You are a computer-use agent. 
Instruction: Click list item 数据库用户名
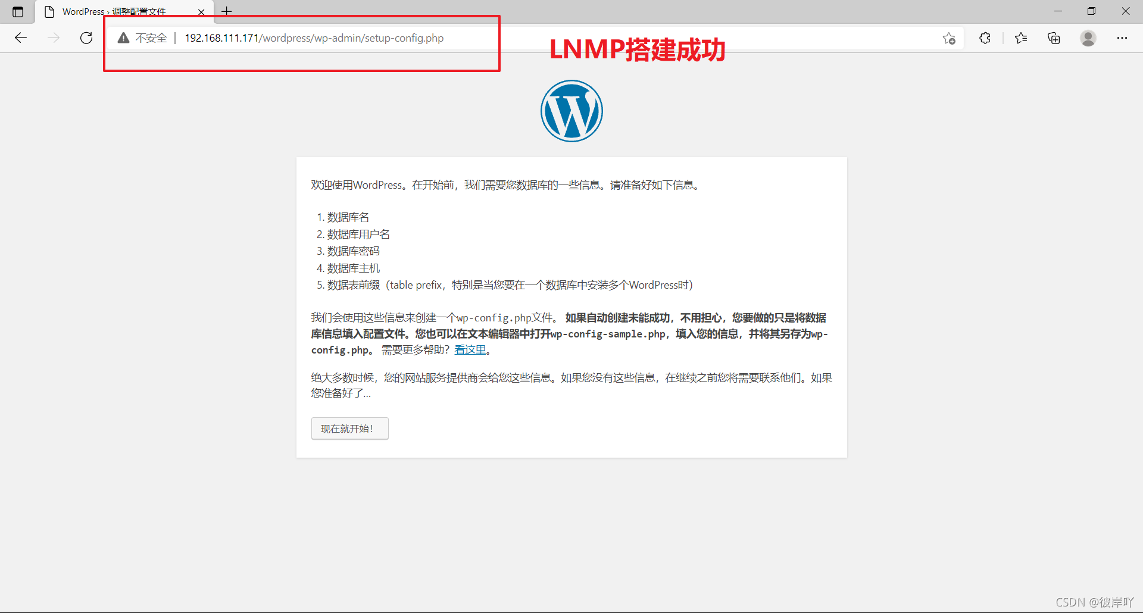click(358, 234)
